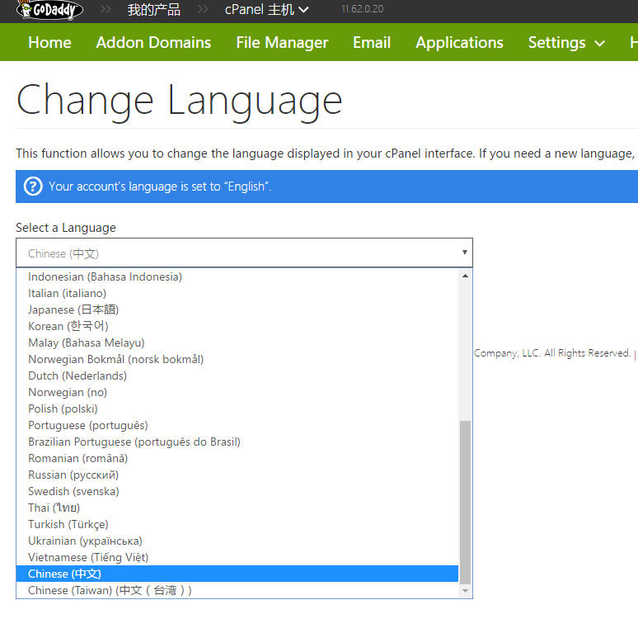This screenshot has width=638, height=633.
Task: Go to the Home menu item
Action: tap(49, 42)
